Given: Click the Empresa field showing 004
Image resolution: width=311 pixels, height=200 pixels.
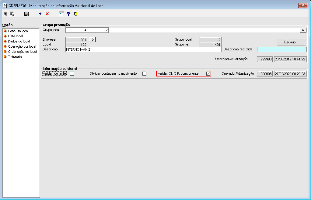Looking at the screenshot, I should click(x=76, y=40).
